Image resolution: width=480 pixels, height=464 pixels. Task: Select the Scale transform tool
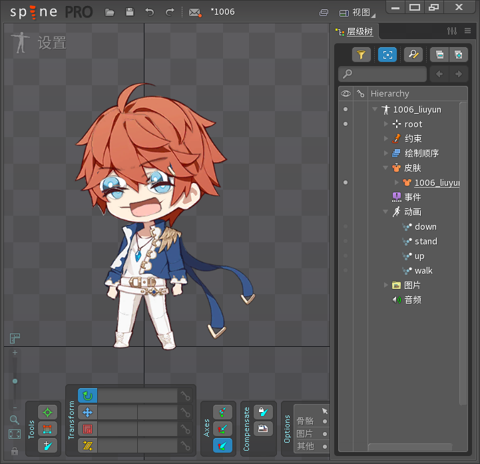pos(88,429)
